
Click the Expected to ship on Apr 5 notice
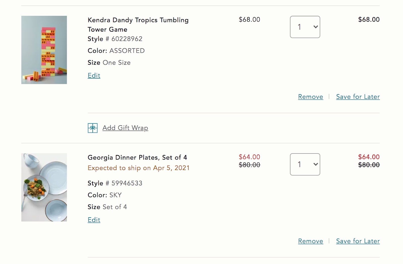(x=139, y=168)
